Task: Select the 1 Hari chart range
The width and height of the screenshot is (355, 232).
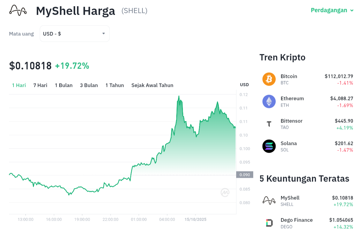Action: pyautogui.click(x=19, y=85)
